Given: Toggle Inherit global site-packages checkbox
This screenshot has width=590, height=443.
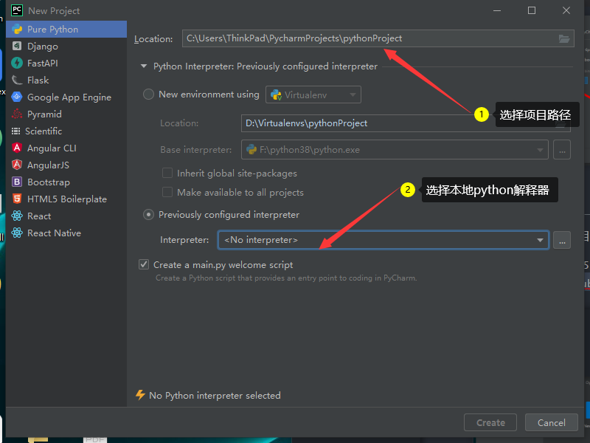Looking at the screenshot, I should [167, 173].
